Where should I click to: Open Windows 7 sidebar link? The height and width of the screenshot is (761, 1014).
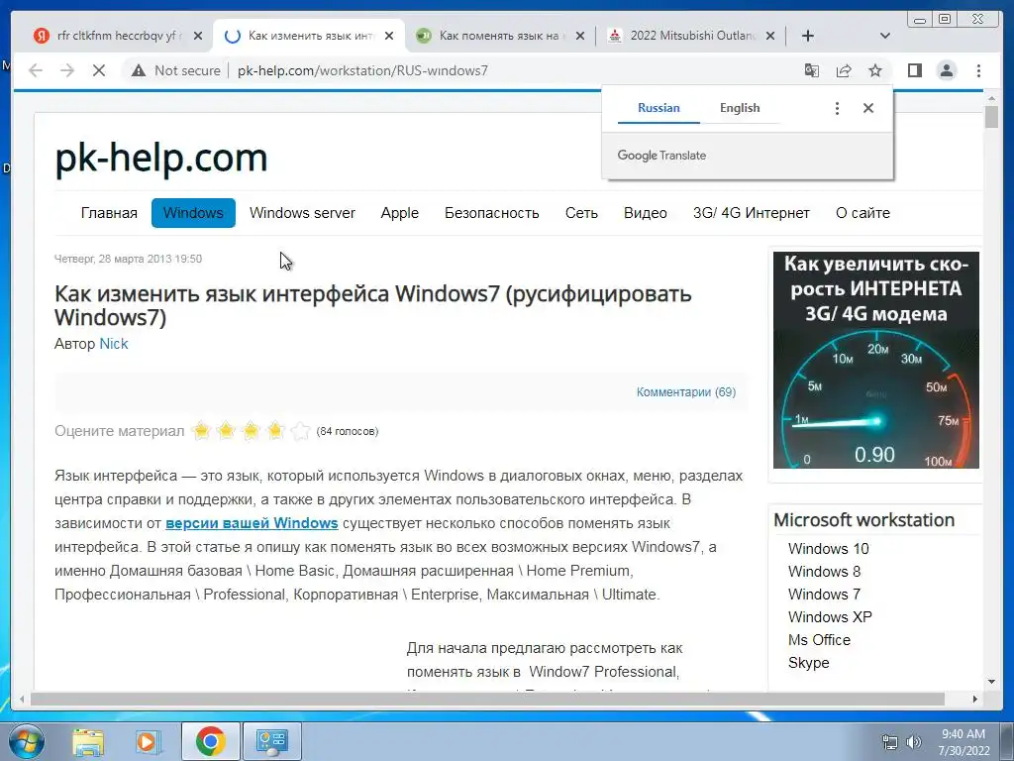(x=825, y=595)
